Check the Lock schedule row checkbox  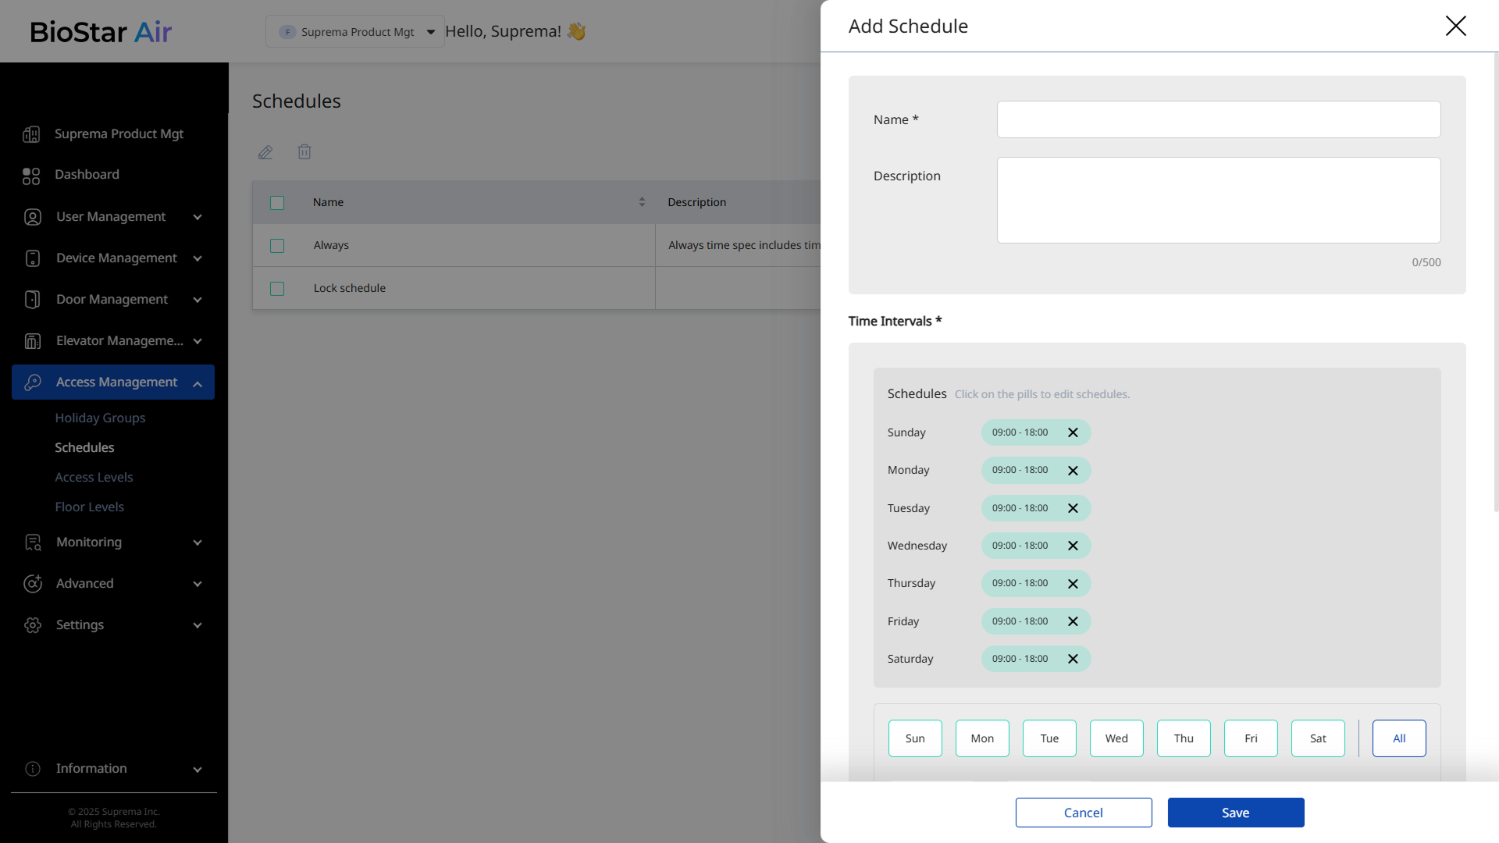[277, 289]
